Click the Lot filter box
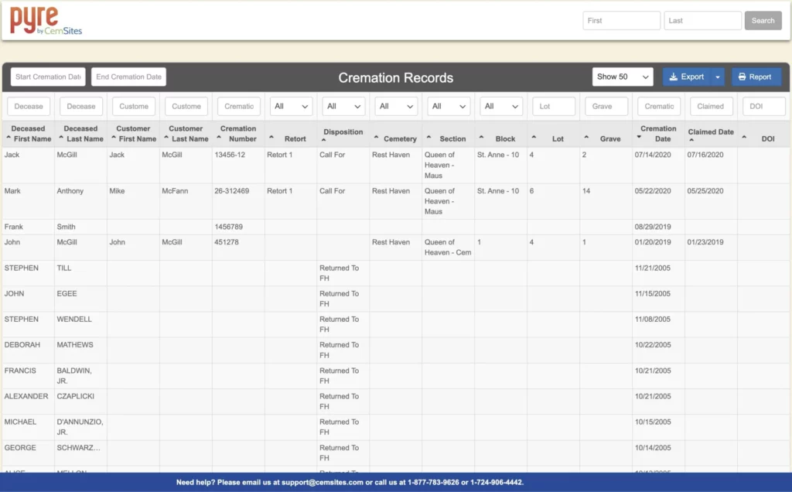Image resolution: width=792 pixels, height=492 pixels. (x=554, y=107)
